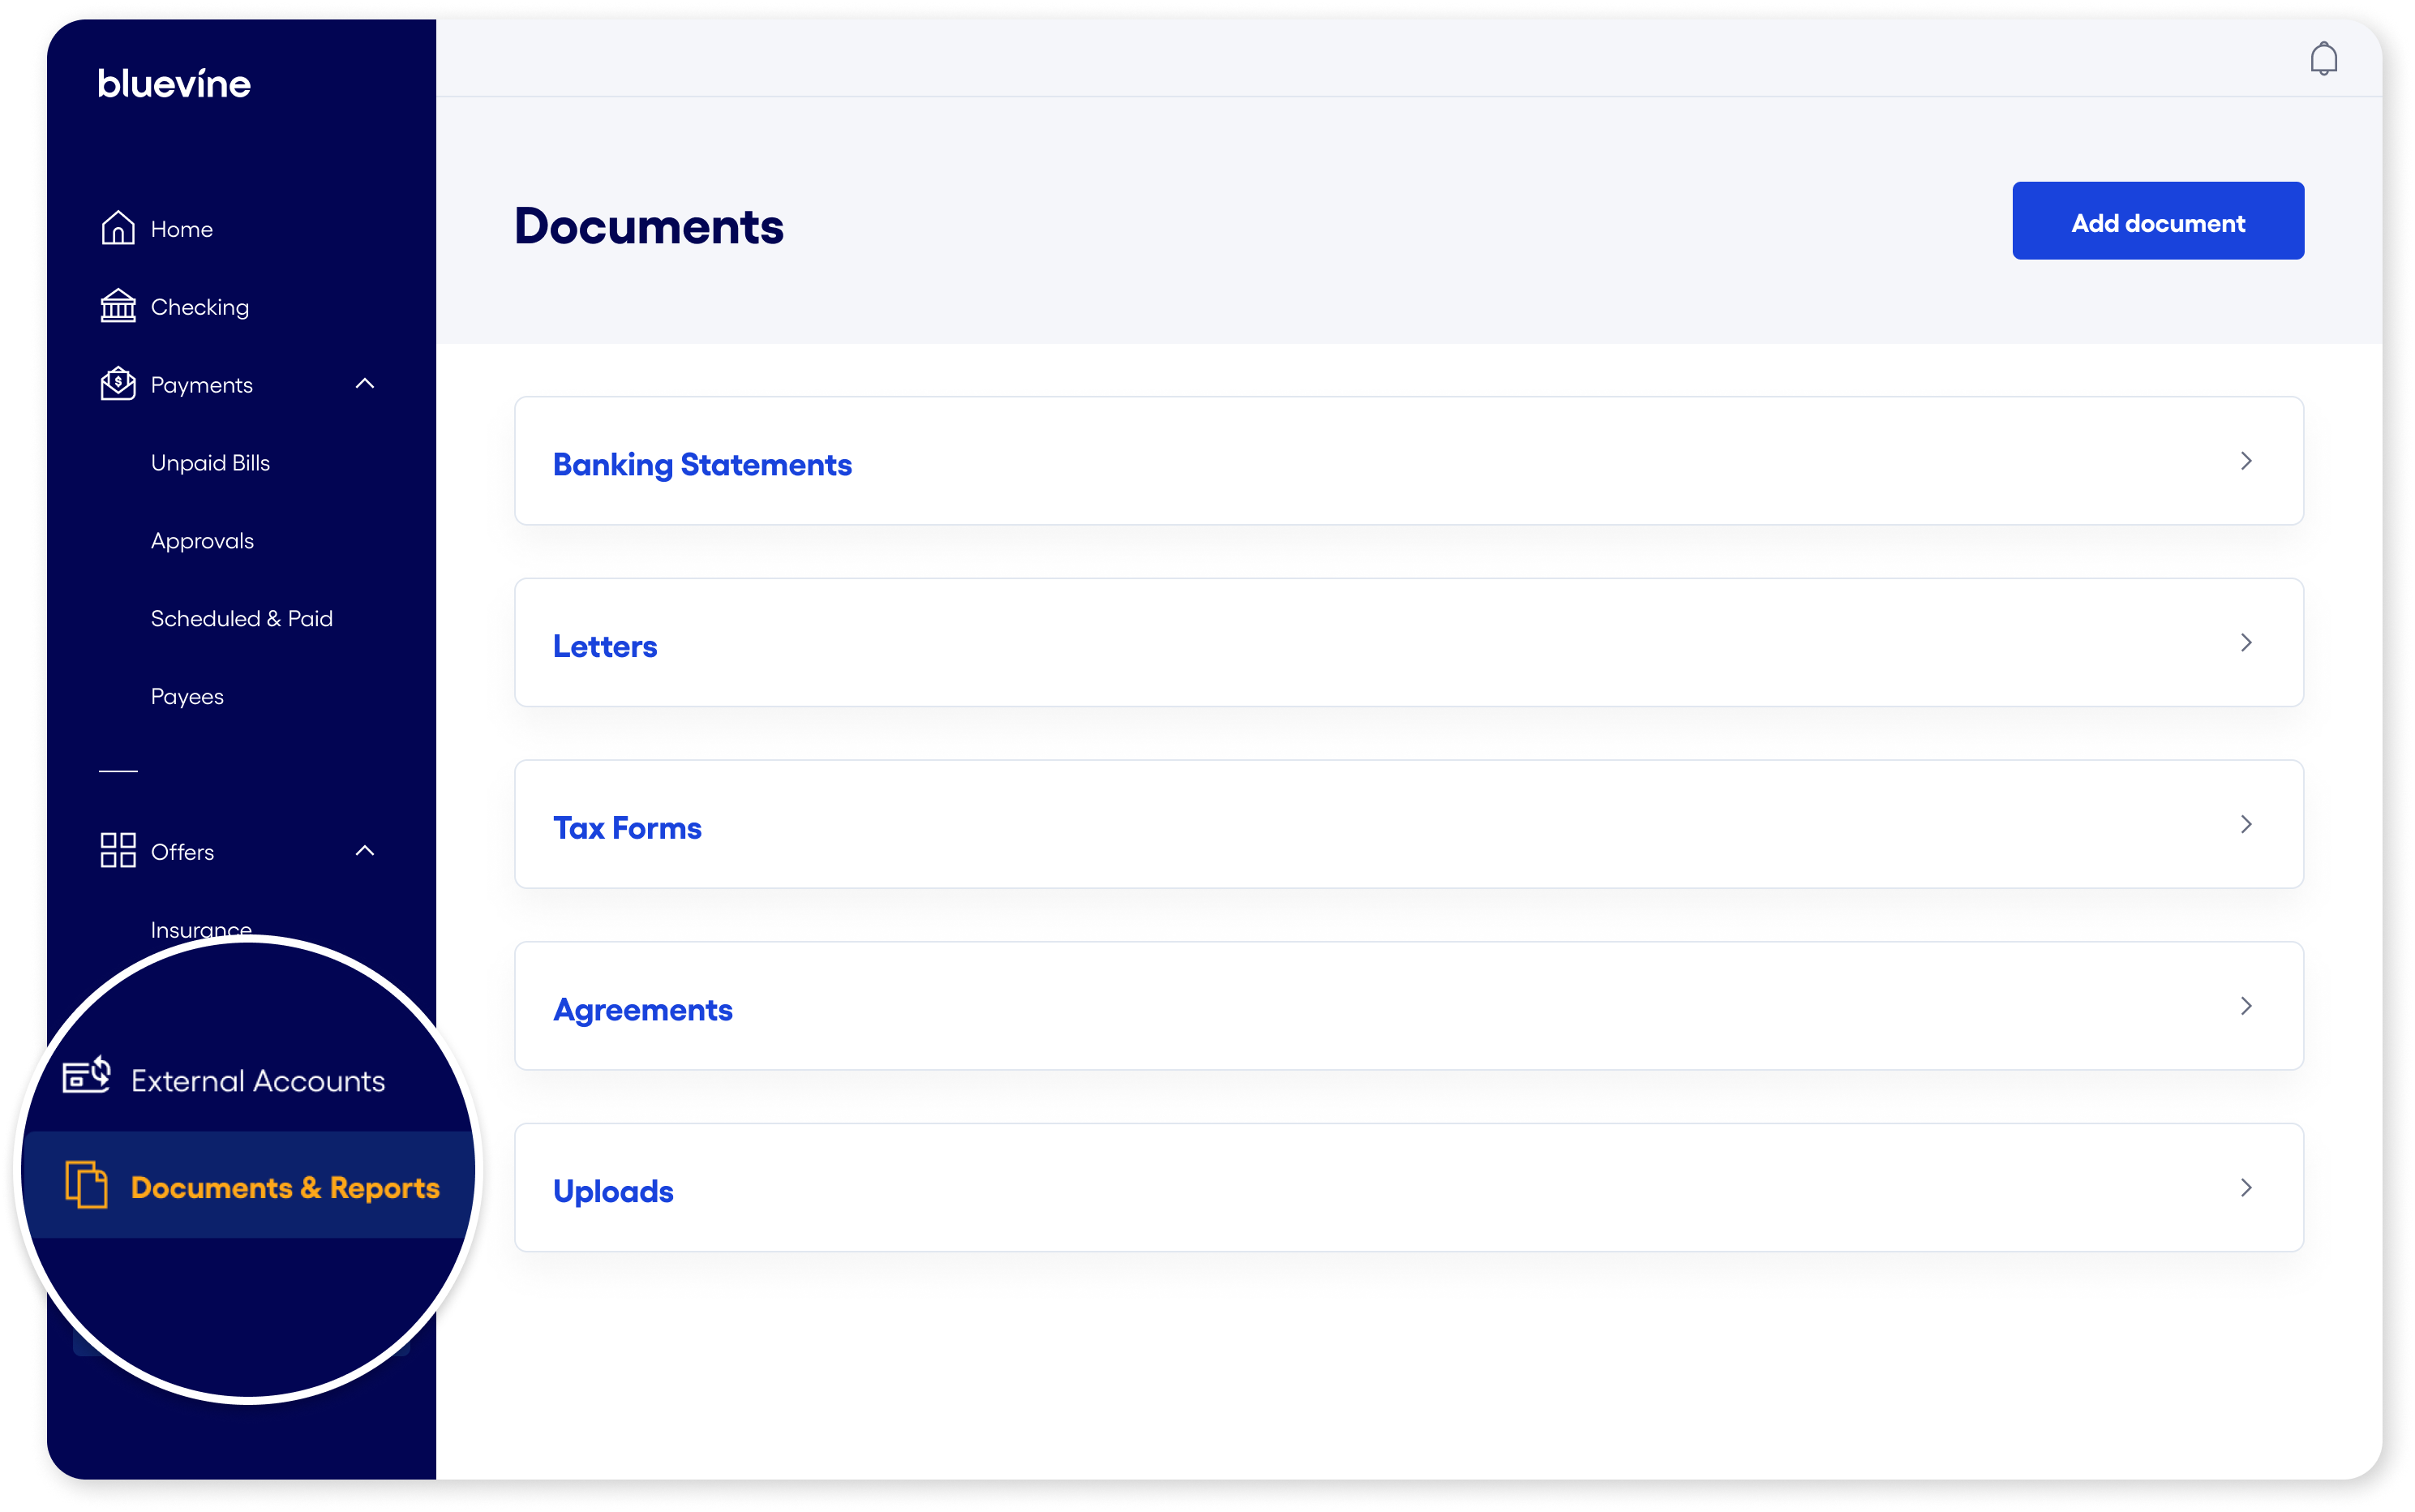This screenshot has width=2415, height=1512.
Task: Open Tax Forms using its chevron arrow
Action: pyautogui.click(x=2247, y=824)
